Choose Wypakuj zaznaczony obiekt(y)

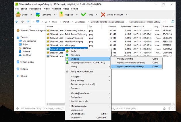136,66
